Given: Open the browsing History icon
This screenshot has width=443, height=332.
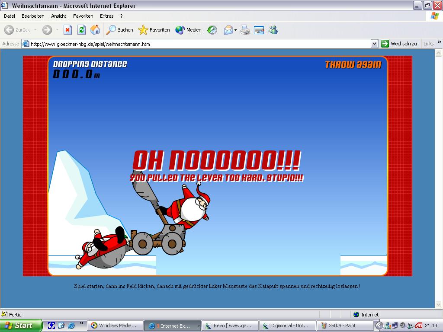Looking at the screenshot, I should [x=212, y=30].
